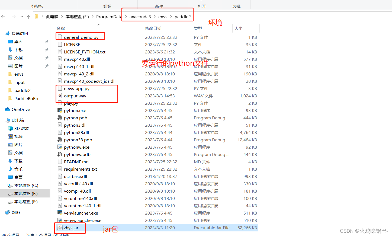Screen dimensions: 392x236
Task: Select paddle2 in the breadcrumb path
Action: tap(182, 17)
